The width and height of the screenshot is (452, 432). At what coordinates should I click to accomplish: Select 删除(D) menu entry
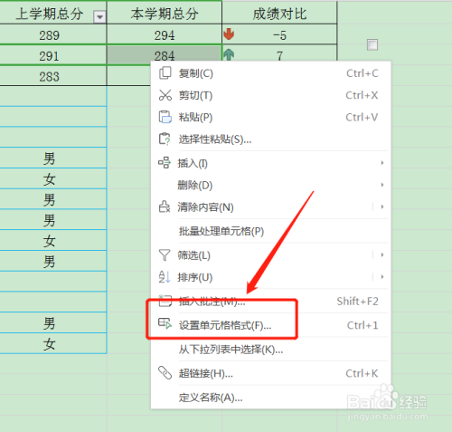[270, 185]
